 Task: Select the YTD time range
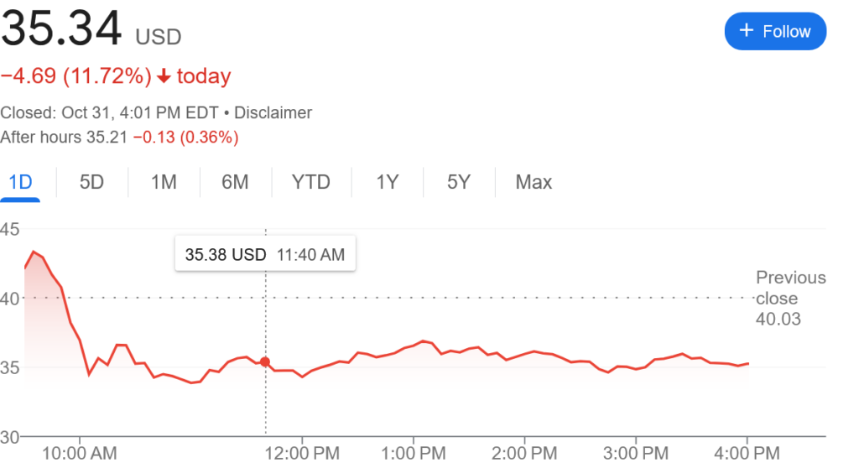coord(310,182)
